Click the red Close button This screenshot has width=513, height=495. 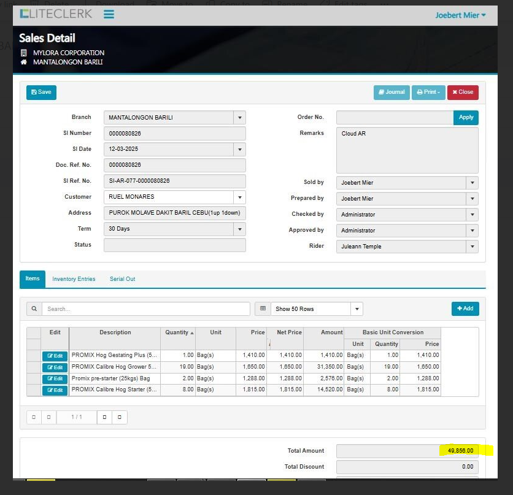click(x=463, y=92)
